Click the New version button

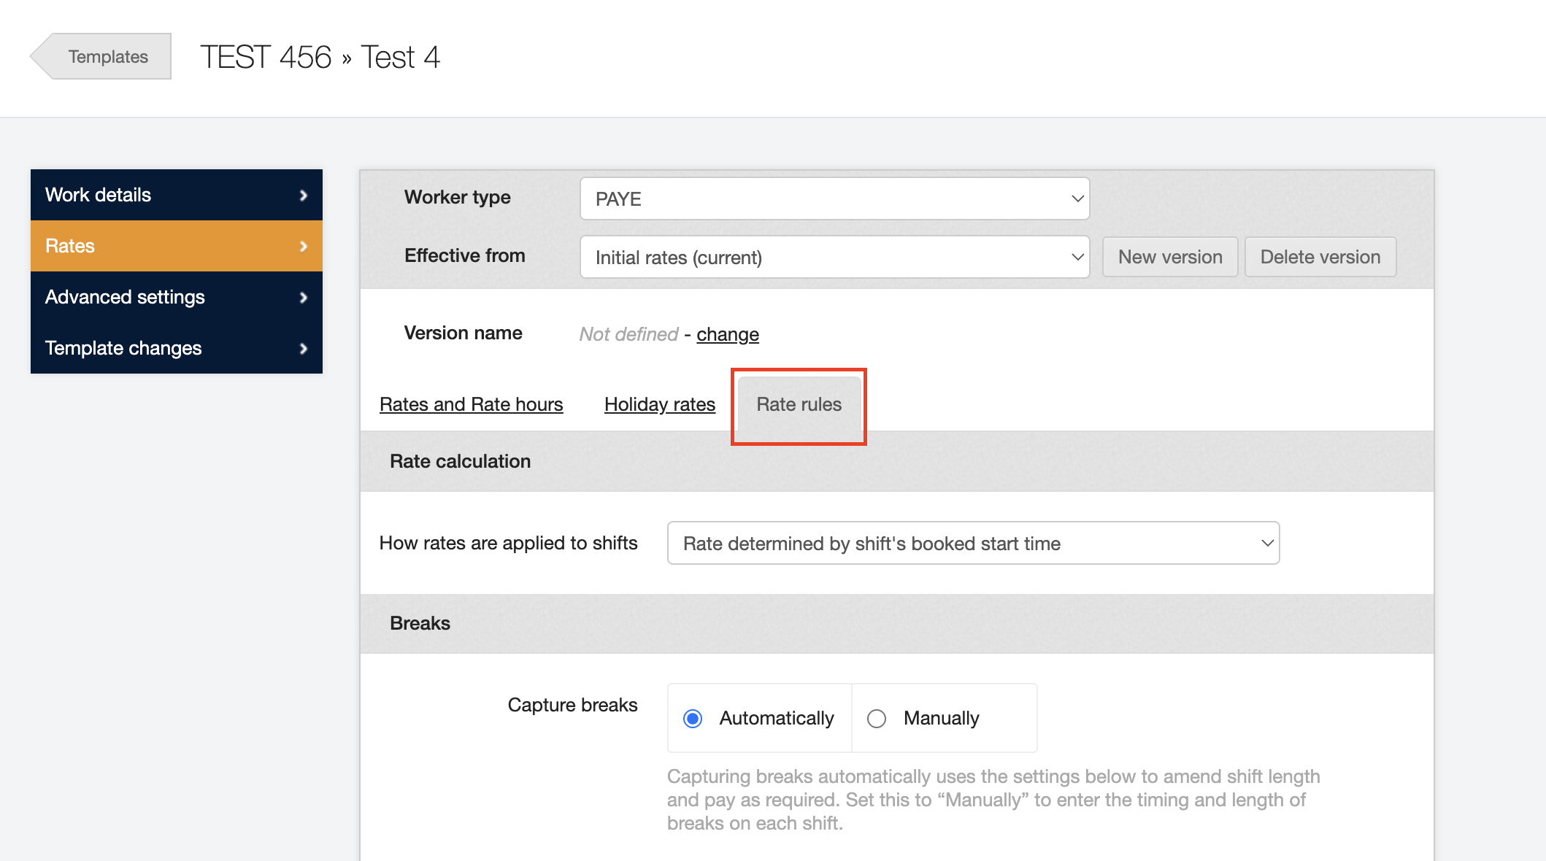pyautogui.click(x=1169, y=257)
